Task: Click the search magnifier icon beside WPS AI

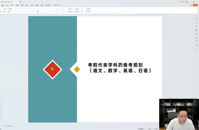Action: tap(61, 5)
